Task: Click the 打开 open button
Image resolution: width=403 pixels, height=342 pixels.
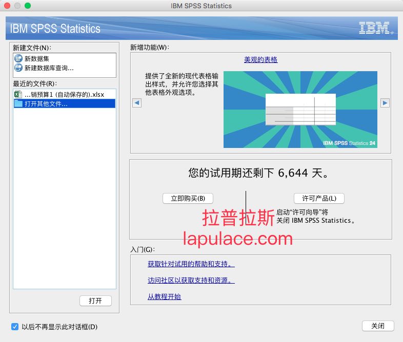Action: (x=95, y=301)
